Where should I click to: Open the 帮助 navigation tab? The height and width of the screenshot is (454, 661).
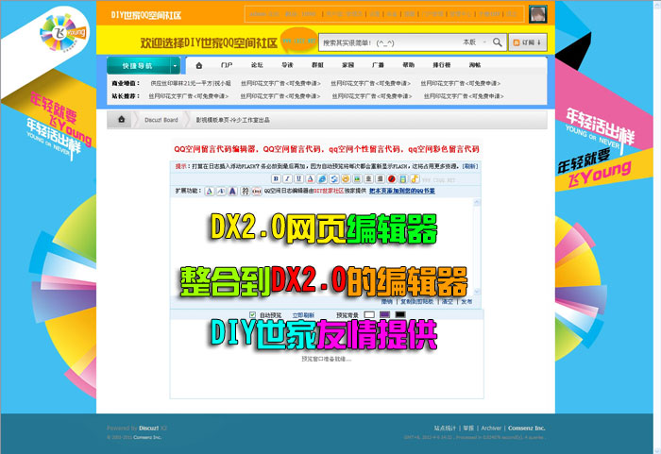pos(409,65)
